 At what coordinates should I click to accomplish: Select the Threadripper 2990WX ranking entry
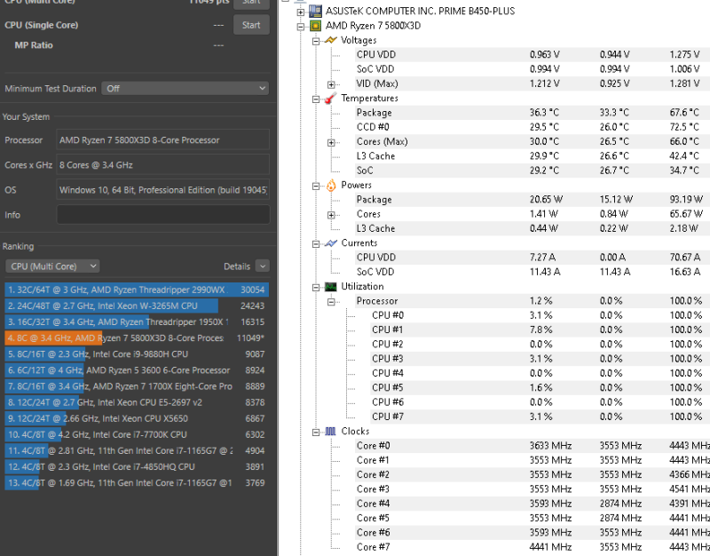point(137,290)
